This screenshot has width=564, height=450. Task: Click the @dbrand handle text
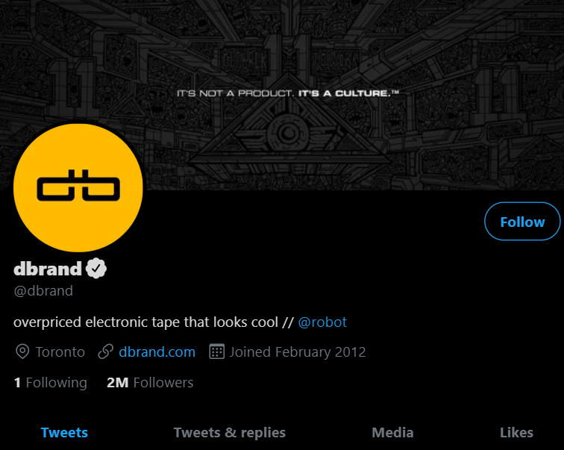[43, 290]
